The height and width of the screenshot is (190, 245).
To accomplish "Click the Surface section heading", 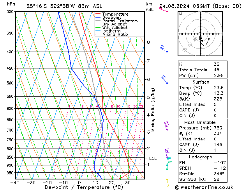I will 201,82.
